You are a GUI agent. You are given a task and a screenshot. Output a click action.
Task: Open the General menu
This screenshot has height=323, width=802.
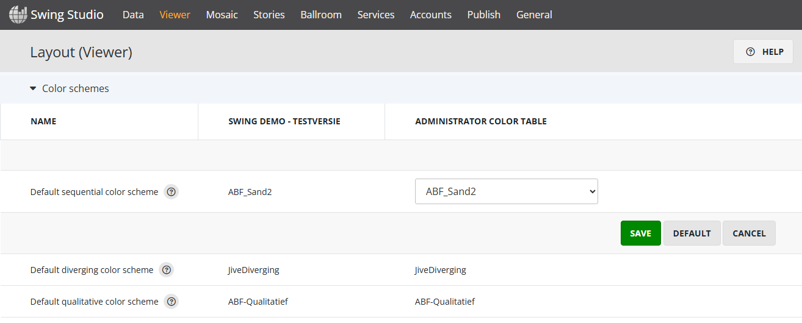534,15
